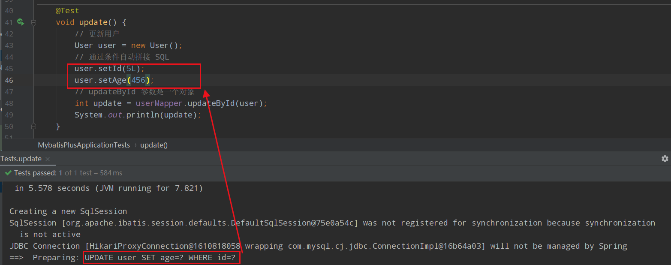Run the update() test from the gutter icon
The height and width of the screenshot is (265, 671).
point(21,22)
